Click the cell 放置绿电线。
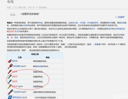128x99 pixels. pos(38,77)
